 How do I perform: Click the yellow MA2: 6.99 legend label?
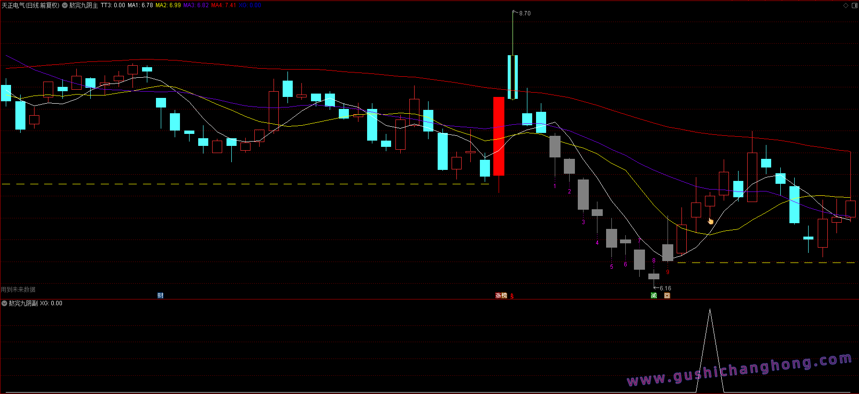click(x=168, y=5)
